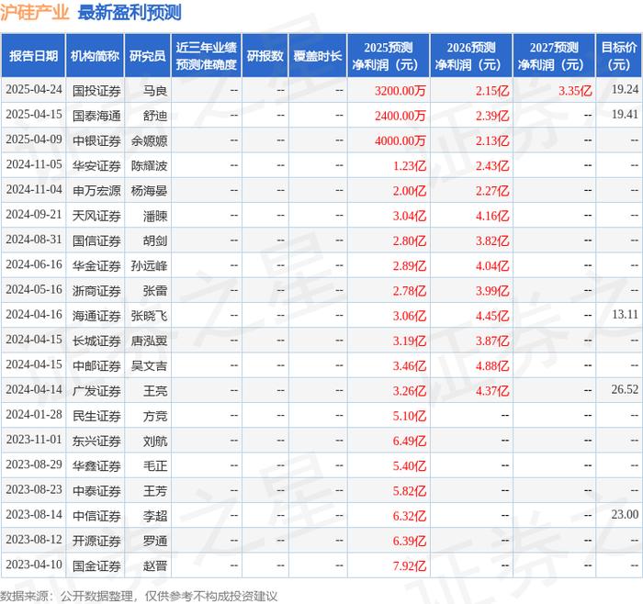The height and width of the screenshot is (604, 643).
Task: Click the 研报数 column header
Action: [265, 56]
